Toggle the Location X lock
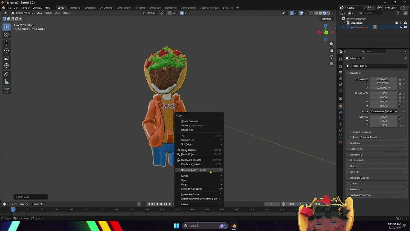 pos(400,79)
